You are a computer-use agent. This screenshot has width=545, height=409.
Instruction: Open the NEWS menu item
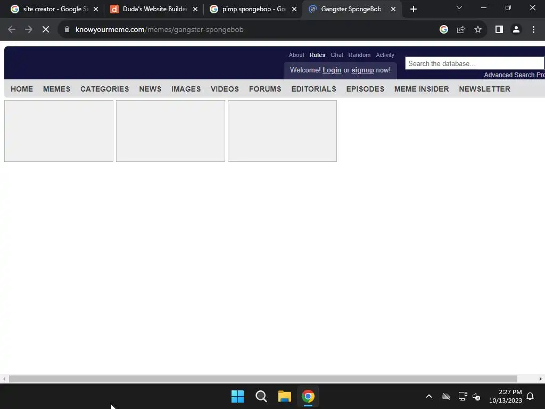(150, 89)
